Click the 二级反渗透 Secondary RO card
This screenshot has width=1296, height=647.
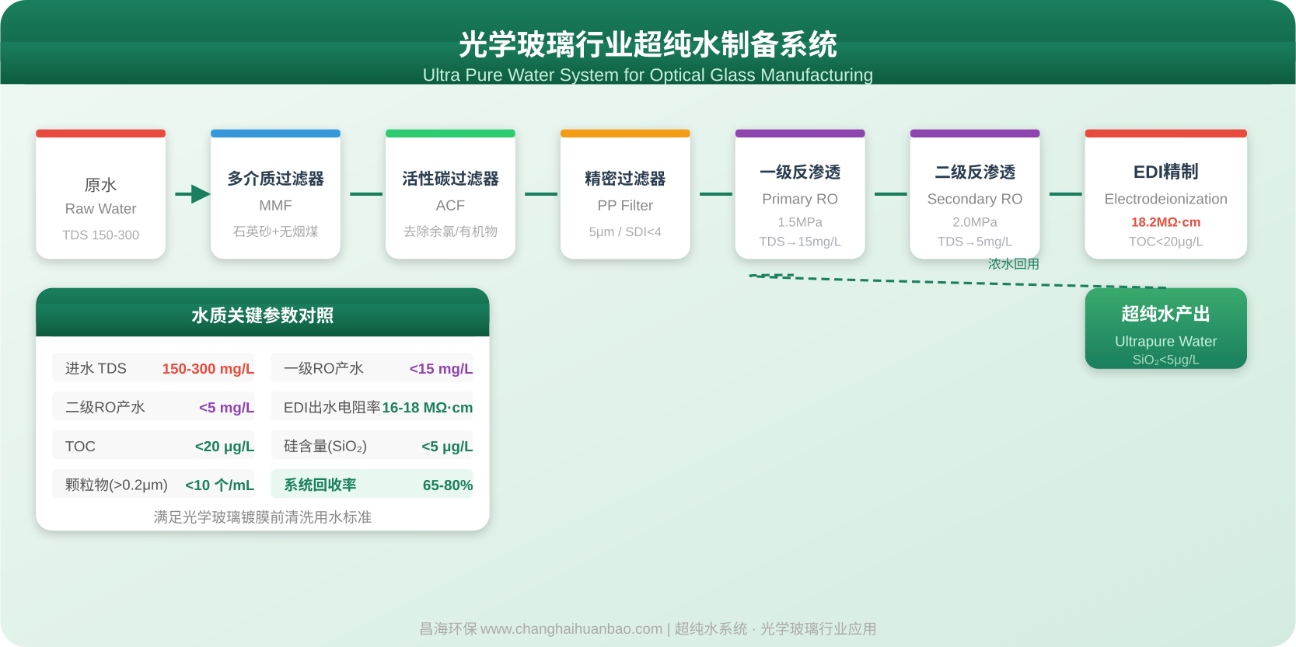pos(975,194)
